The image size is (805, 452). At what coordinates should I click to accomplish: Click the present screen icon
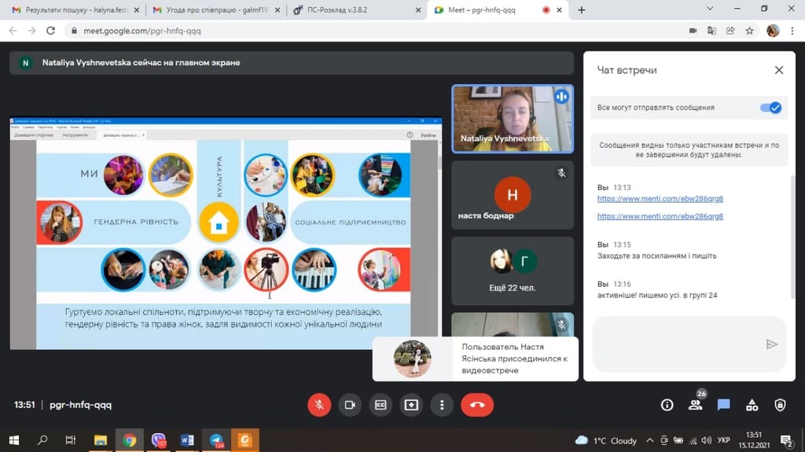(x=411, y=405)
